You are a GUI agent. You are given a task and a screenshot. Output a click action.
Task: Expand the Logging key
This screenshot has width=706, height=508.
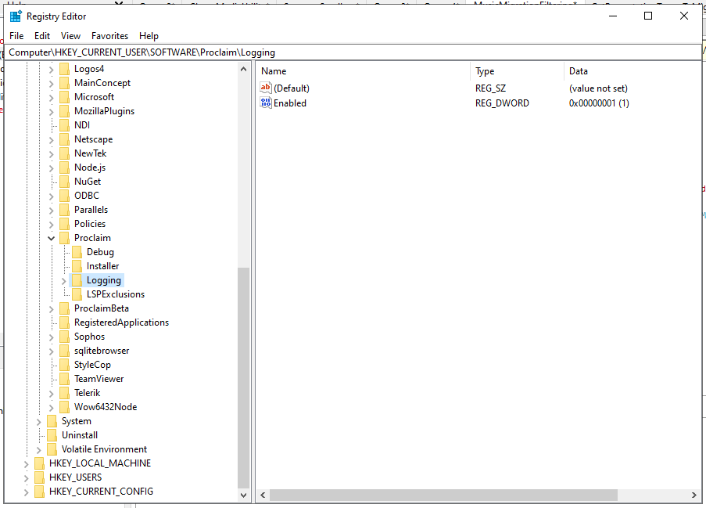point(64,281)
